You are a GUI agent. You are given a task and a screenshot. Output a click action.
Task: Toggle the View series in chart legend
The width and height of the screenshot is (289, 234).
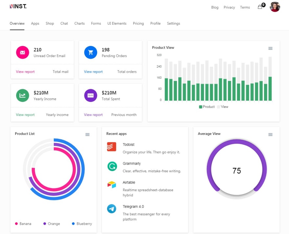(x=223, y=107)
